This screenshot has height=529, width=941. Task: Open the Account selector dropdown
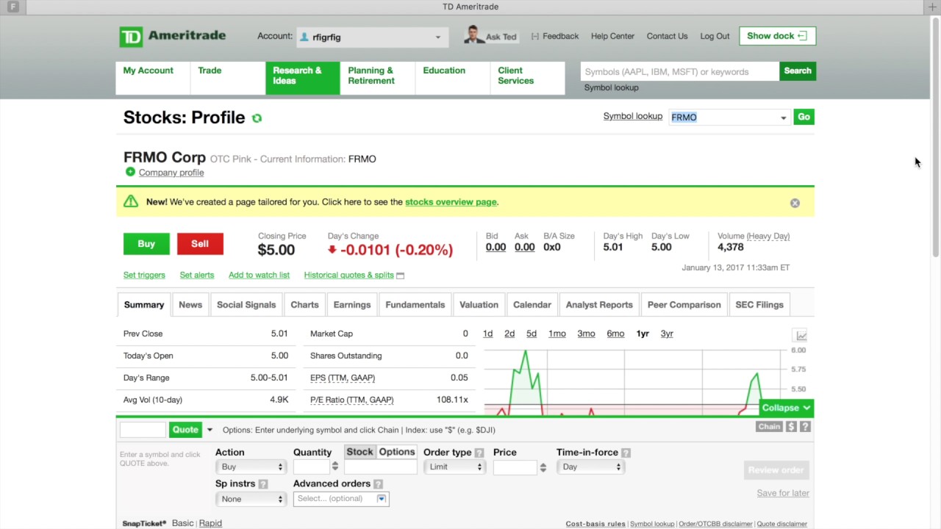click(x=371, y=37)
